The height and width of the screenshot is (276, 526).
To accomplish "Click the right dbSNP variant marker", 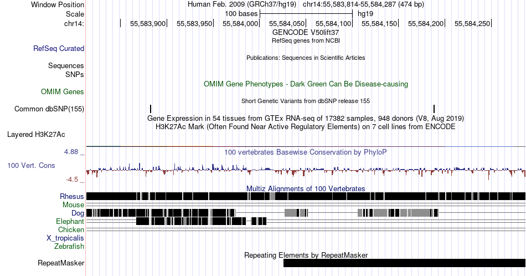I will click(434, 109).
